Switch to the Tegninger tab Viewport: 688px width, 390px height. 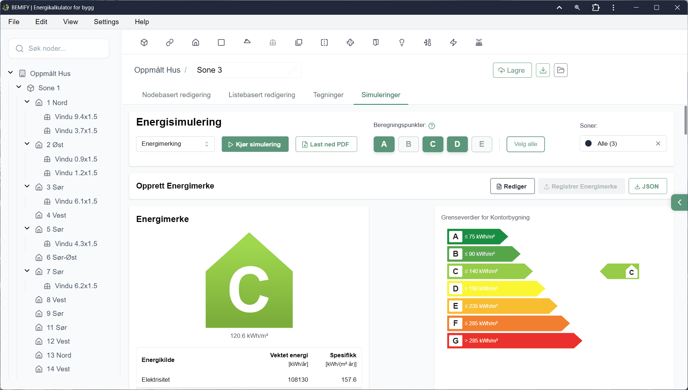pyautogui.click(x=328, y=95)
